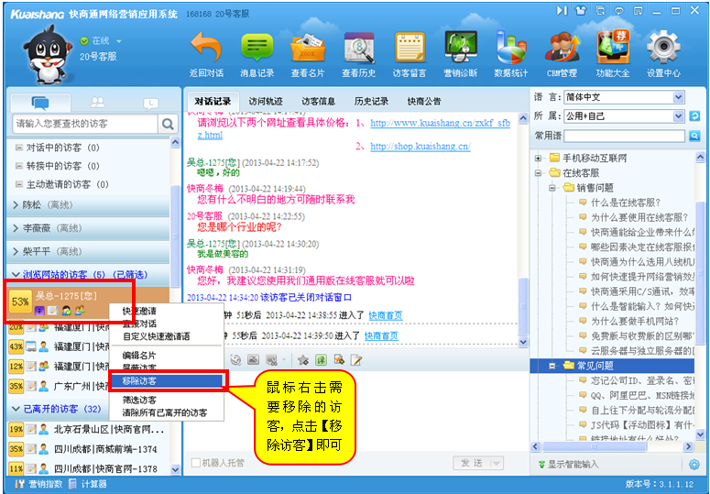Open CRM管理 icon in toolbar
710x494 pixels.
(x=562, y=48)
